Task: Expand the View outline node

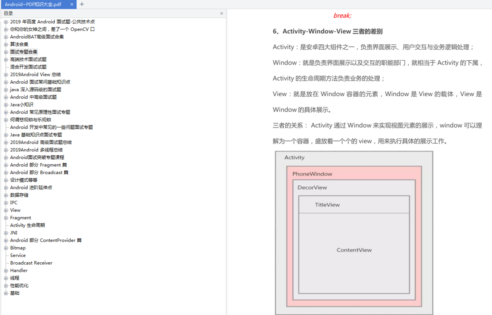Action: (x=6, y=210)
